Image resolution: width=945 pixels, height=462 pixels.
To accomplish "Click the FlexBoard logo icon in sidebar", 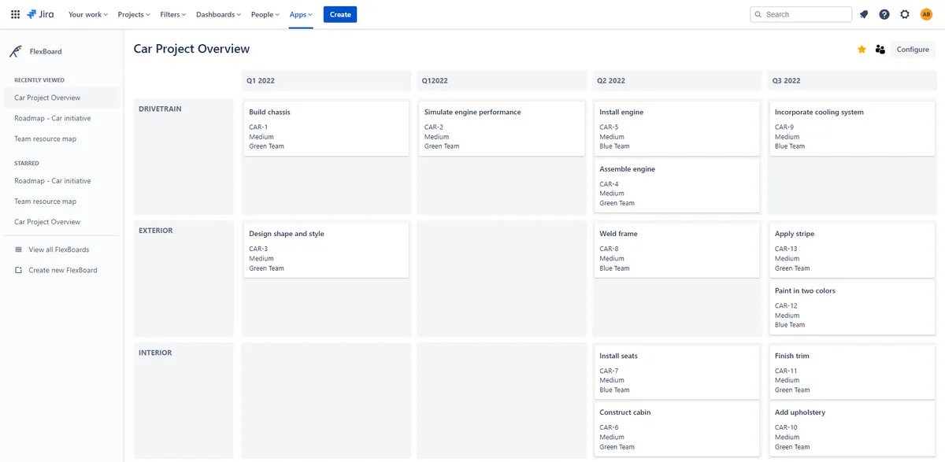I will click(x=16, y=51).
